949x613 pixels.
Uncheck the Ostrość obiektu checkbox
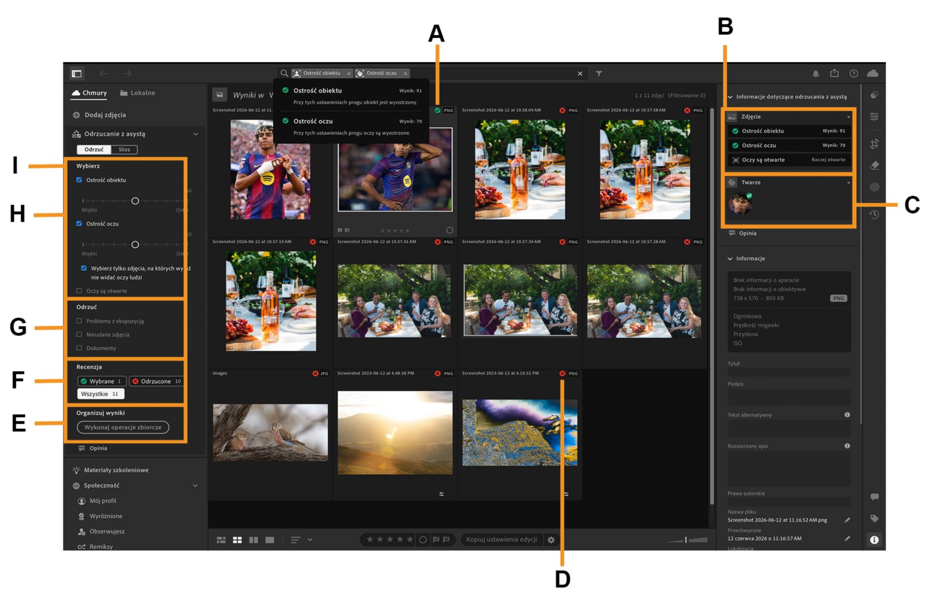[79, 180]
